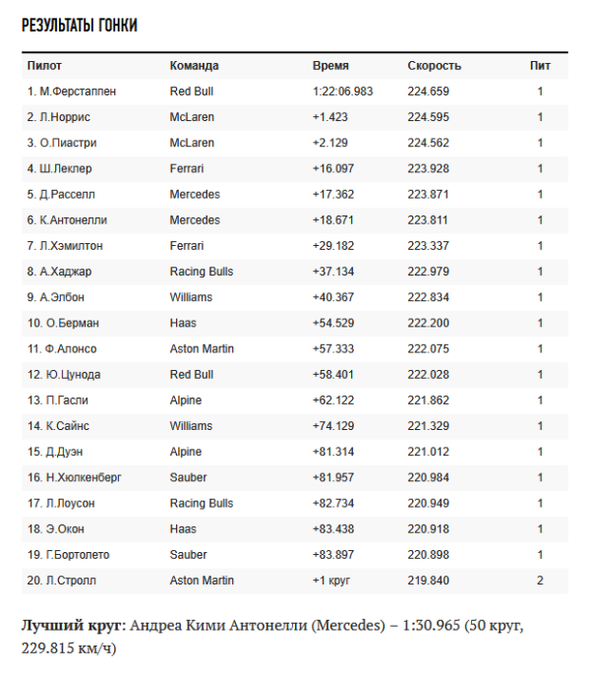Click the «+1 круг» time cell
This screenshot has width=590, height=676.
coord(332,581)
